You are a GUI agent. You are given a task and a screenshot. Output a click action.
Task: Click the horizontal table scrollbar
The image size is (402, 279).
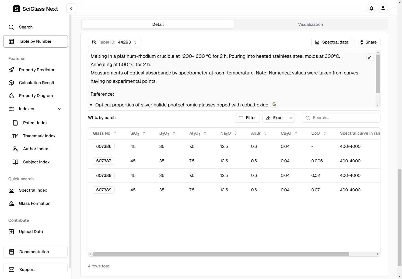point(221,254)
